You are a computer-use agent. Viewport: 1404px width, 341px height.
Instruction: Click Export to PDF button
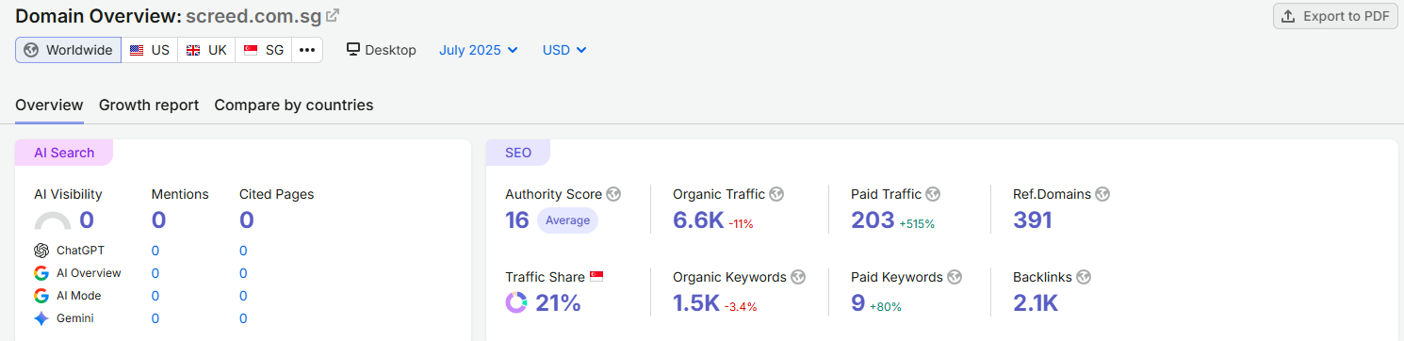pos(1335,16)
